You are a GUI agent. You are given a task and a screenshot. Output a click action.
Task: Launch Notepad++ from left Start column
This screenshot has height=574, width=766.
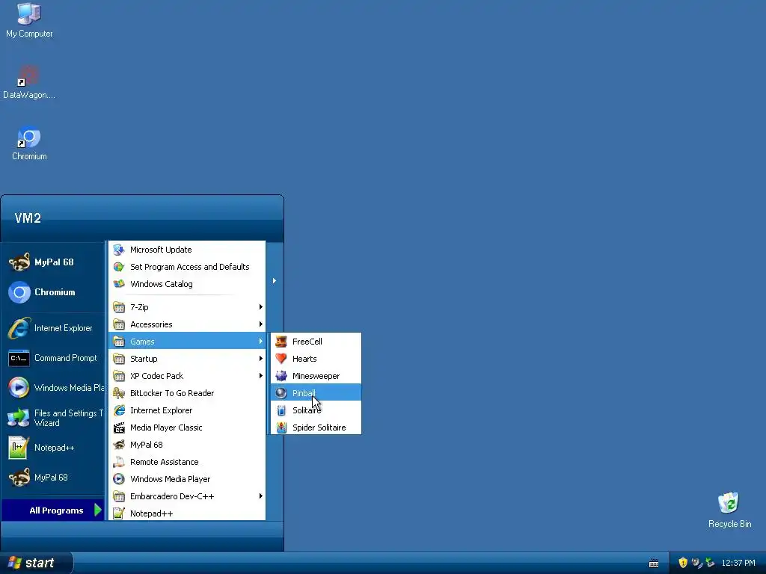point(54,448)
